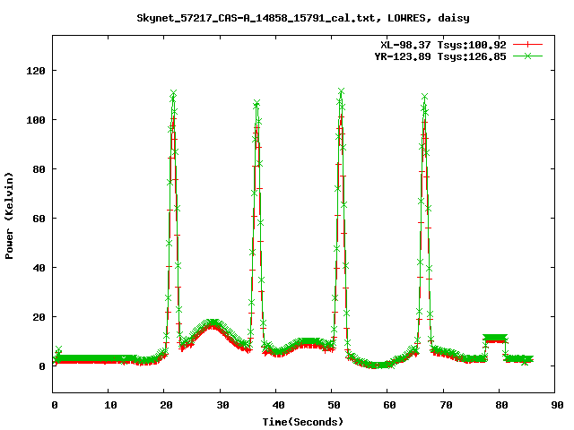Click the Power (Kelvin) y-axis label
This screenshot has height=430, width=574.
tap(9, 216)
